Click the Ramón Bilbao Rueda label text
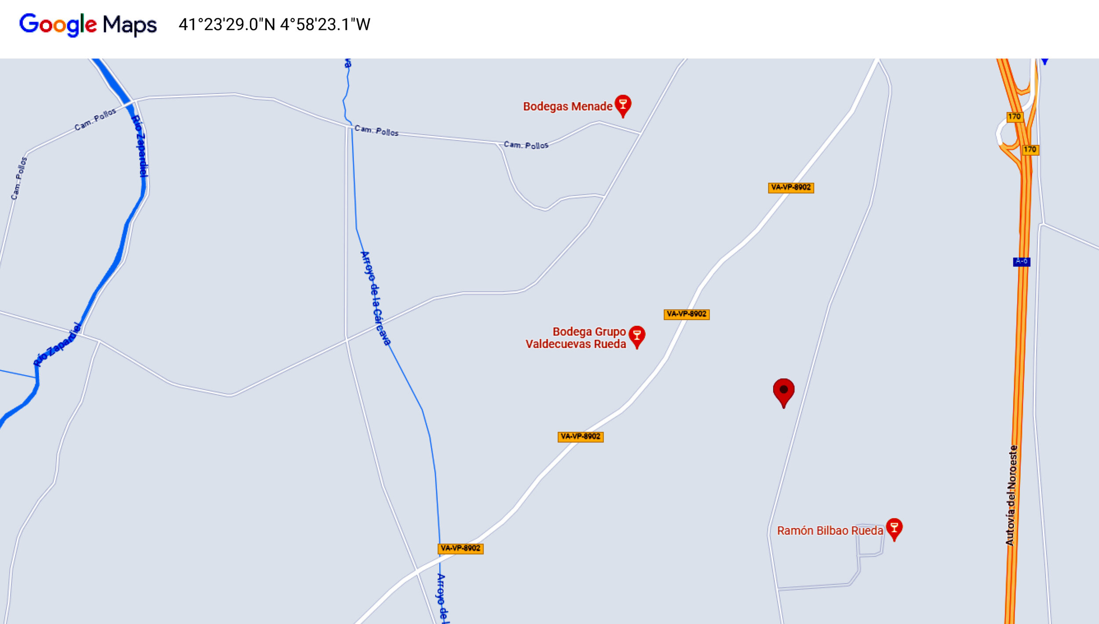 tap(830, 531)
